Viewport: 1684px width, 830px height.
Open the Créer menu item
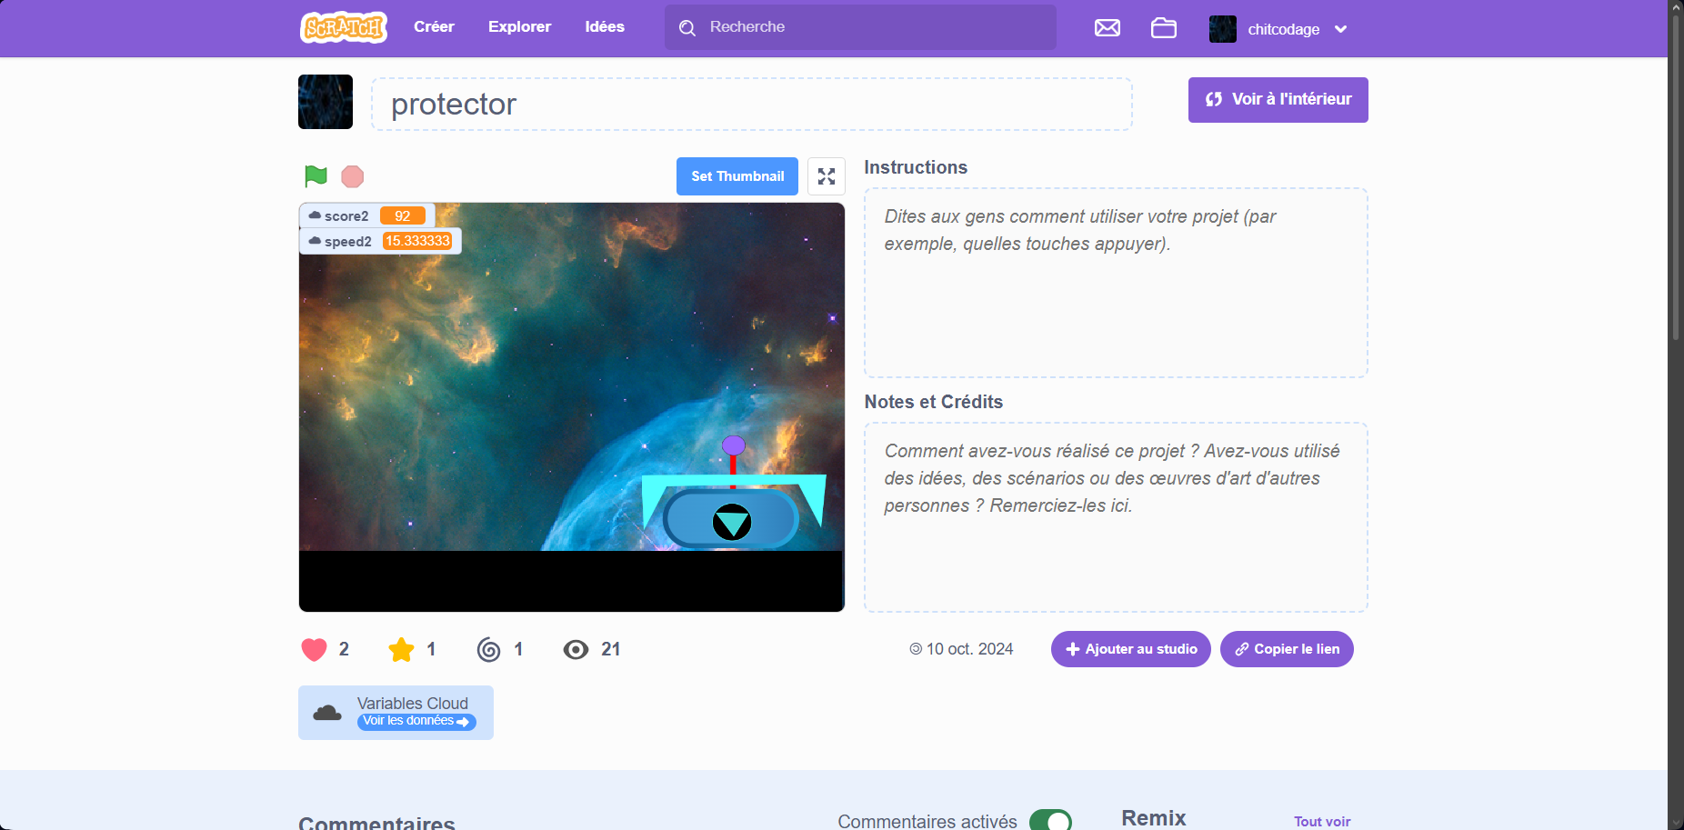tap(434, 27)
